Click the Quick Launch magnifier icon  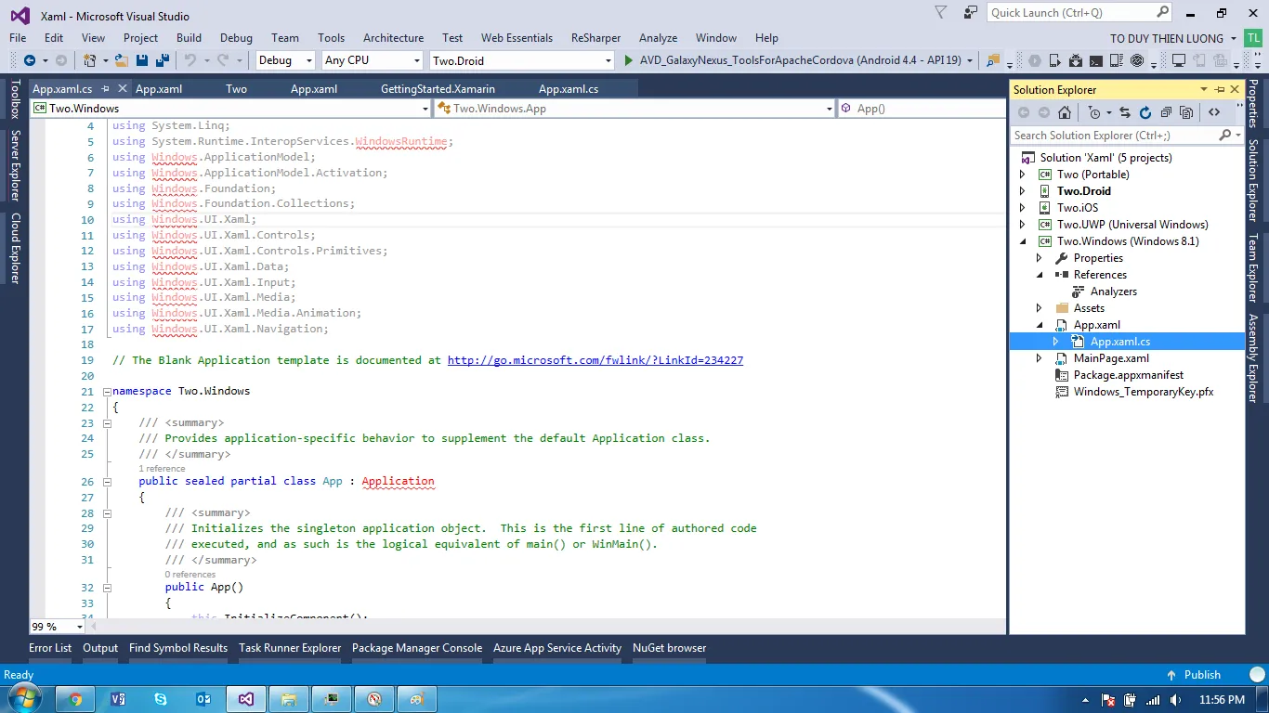click(1163, 13)
